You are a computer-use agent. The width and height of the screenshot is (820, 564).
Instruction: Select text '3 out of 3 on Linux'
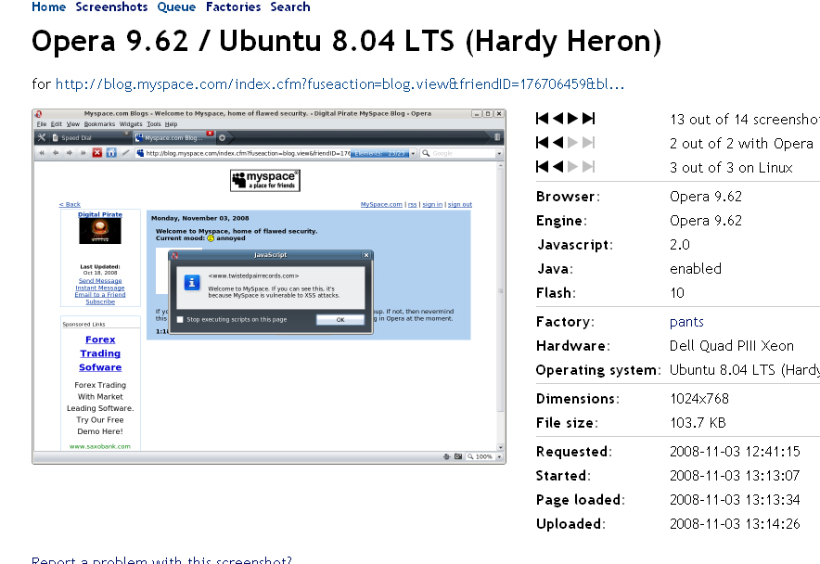[x=731, y=167]
